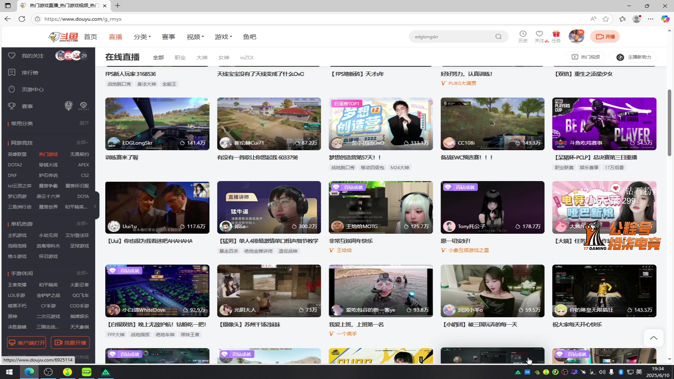Open a new browser tab
The height and width of the screenshot is (379, 674).
(118, 6)
